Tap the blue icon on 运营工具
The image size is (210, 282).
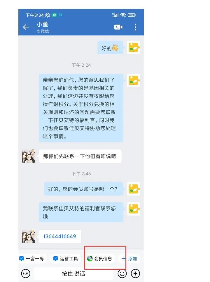point(56,259)
